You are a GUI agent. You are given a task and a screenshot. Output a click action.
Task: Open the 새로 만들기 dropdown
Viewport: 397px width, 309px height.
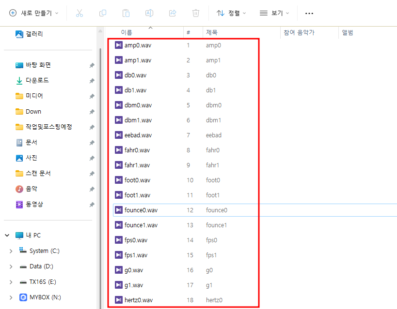33,13
